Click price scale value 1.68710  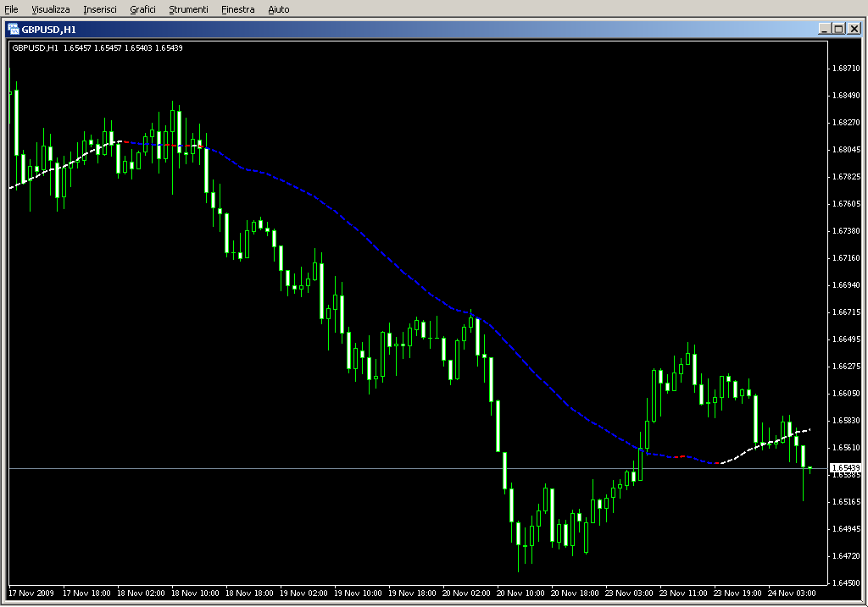(x=847, y=69)
